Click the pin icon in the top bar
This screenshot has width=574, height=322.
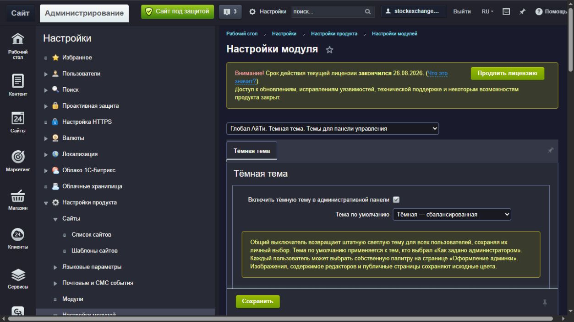522,12
